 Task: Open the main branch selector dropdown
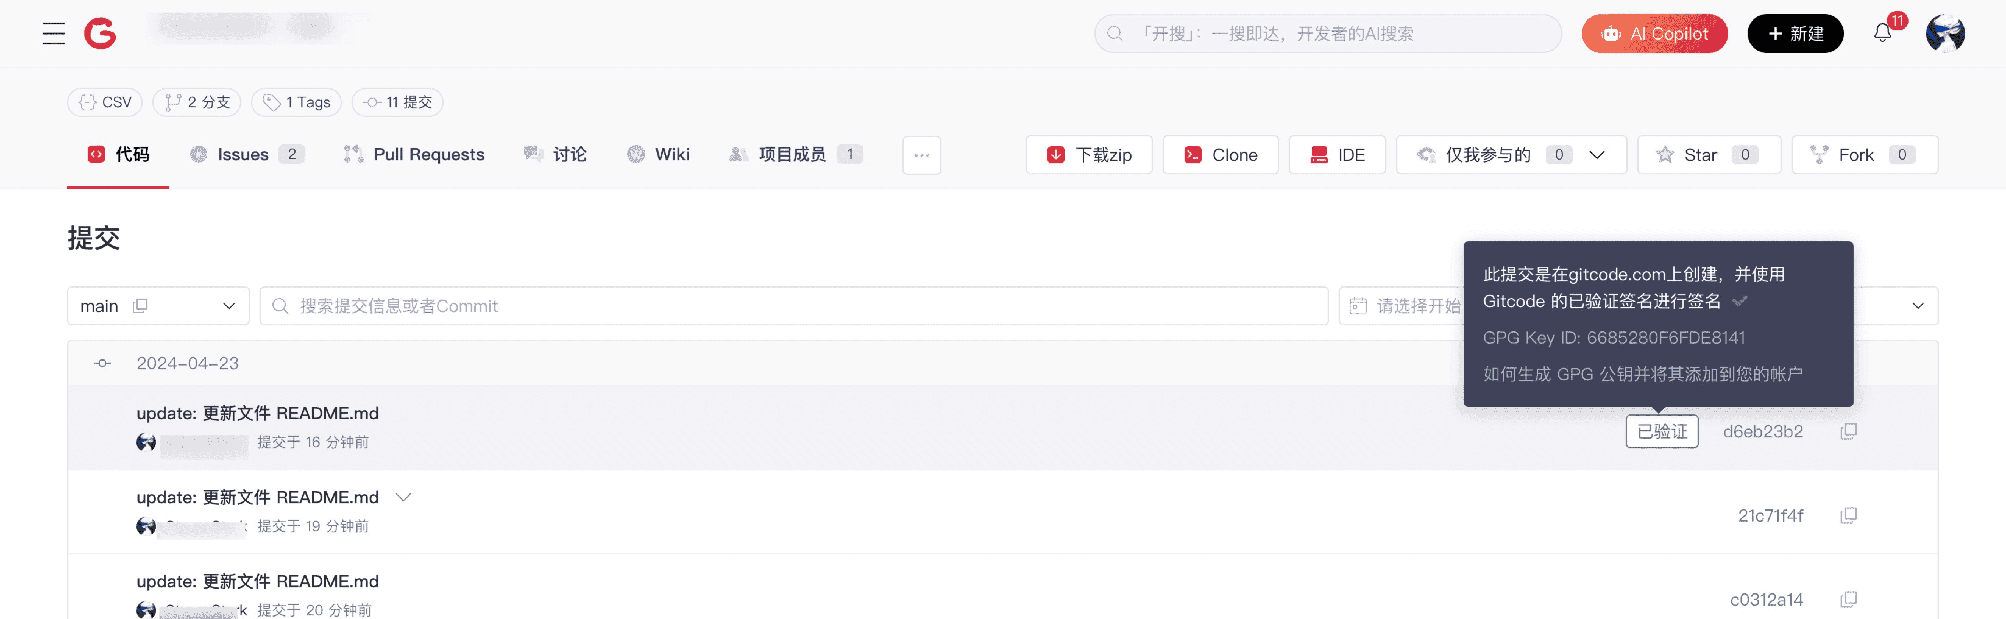(x=228, y=306)
